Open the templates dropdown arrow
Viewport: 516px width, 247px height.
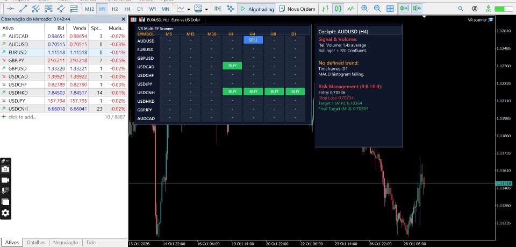[206, 9]
